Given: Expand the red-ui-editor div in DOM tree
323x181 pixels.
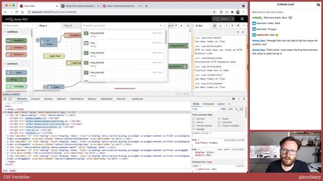Looking at the screenshot, I should (8, 115).
